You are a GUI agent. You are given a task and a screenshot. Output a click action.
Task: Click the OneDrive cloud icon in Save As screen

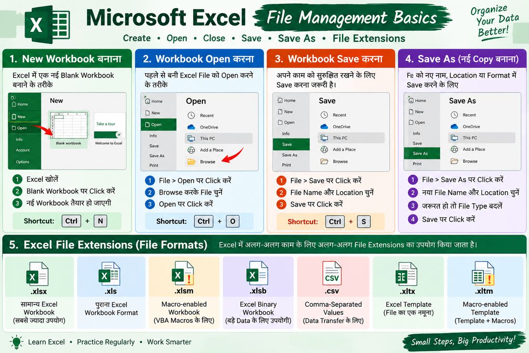pos(454,126)
